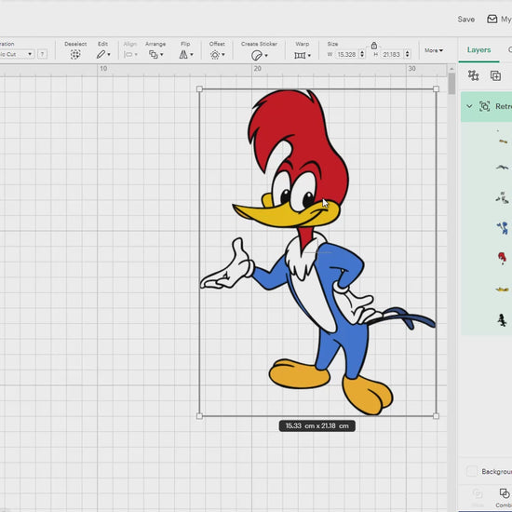Click the Create Sticker icon
The image size is (512, 512).
[257, 55]
